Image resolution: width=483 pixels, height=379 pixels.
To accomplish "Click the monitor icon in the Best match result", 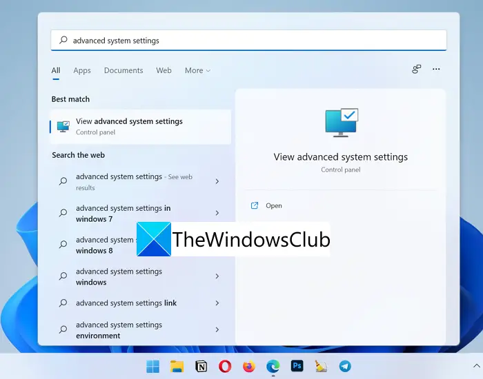I will pos(63,126).
